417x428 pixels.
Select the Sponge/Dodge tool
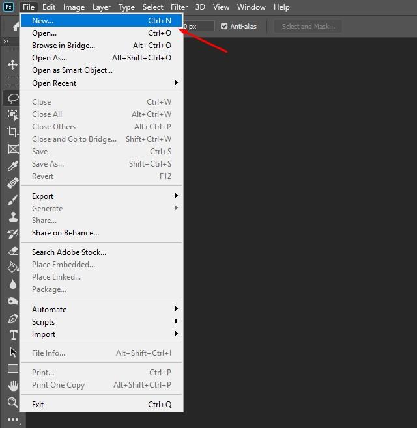click(12, 301)
